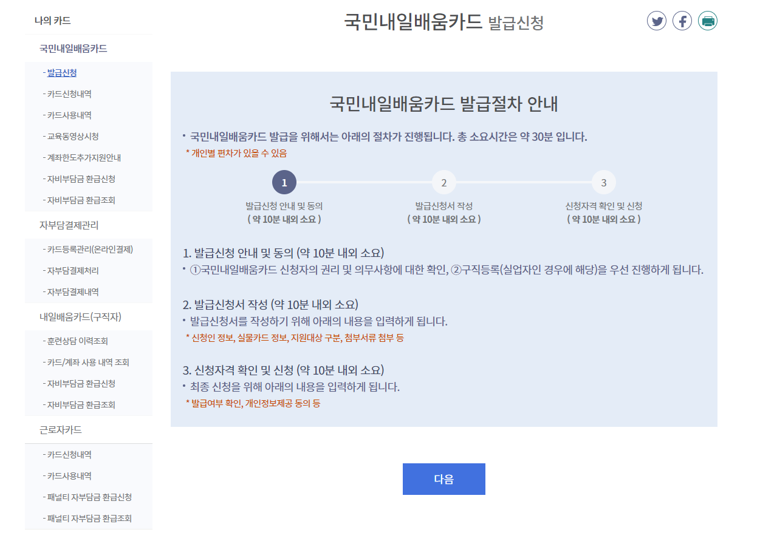Screen dimensions: 760x538
Task: Select 발급신청 in the sidebar
Action: 62,73
